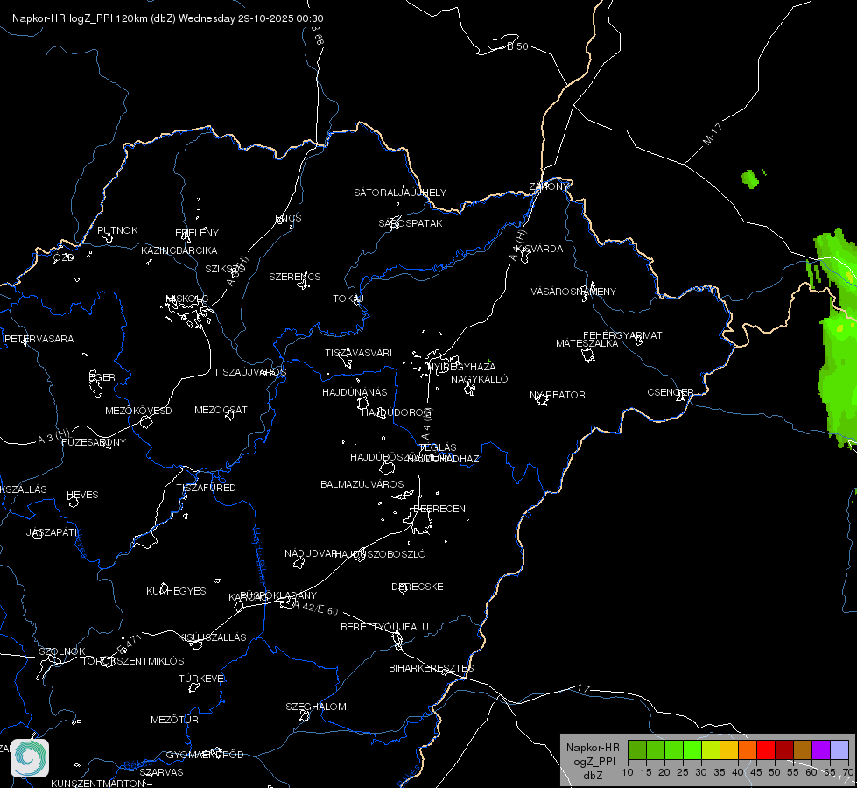Click the SÁTORALJAÚJHELY city label
This screenshot has height=788, width=857.
point(400,193)
